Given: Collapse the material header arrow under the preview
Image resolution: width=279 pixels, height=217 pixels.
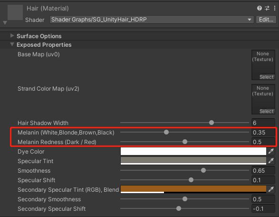Looking at the screenshot, I should [x=5, y=23].
